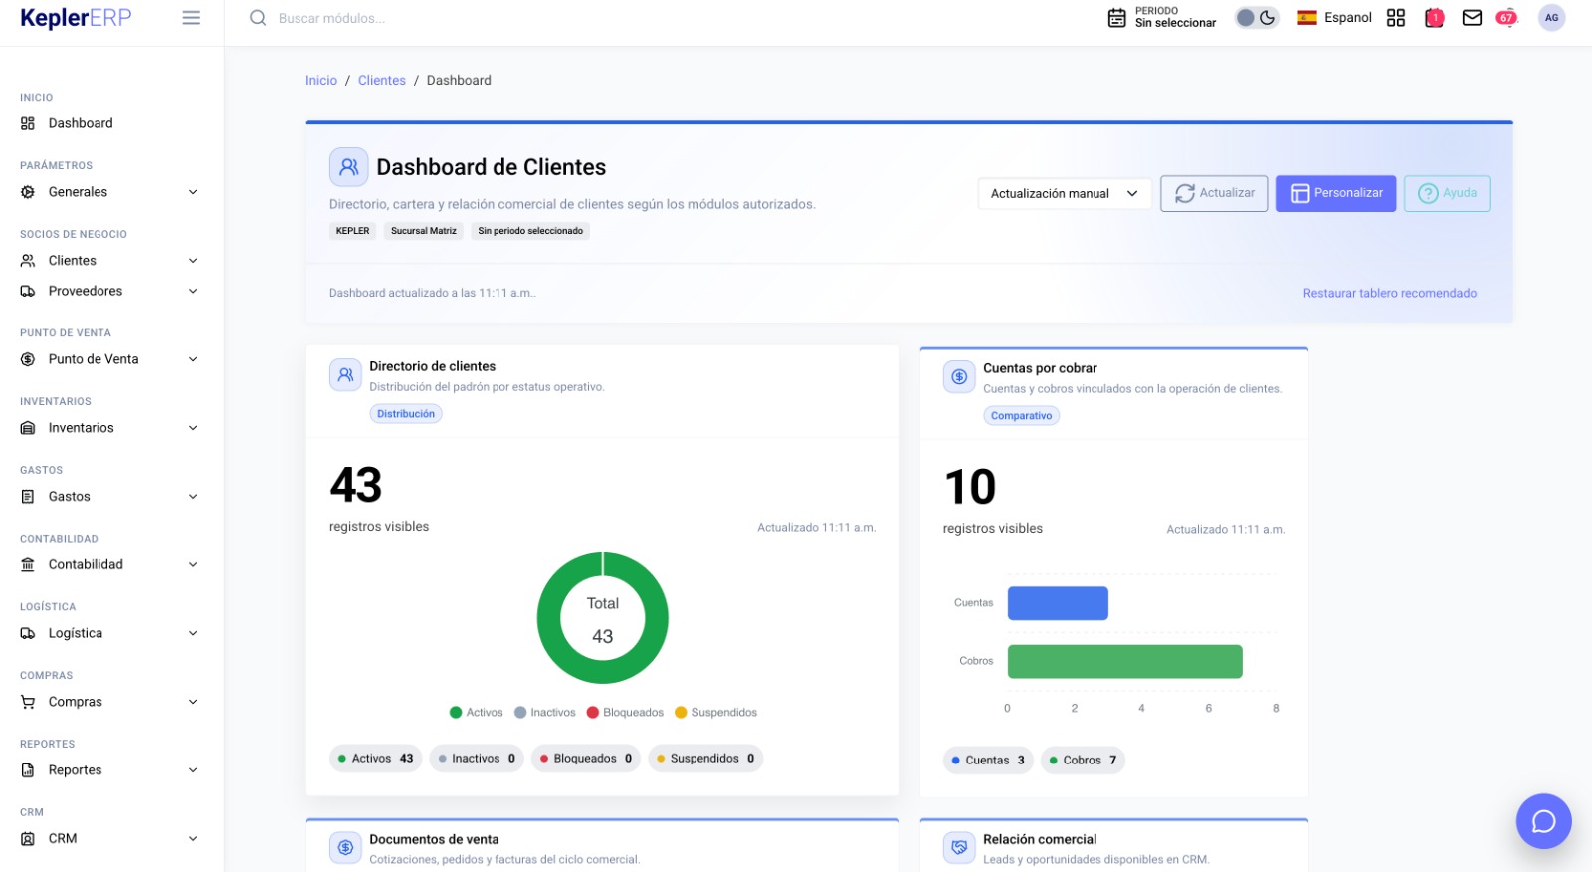Click the Punto de Venta dollar icon
This screenshot has width=1592, height=872.
28,359
